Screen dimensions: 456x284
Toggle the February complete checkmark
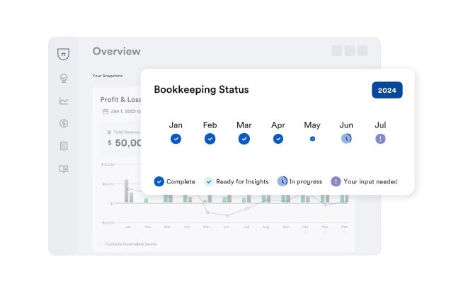click(210, 139)
